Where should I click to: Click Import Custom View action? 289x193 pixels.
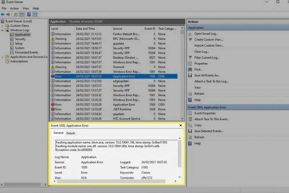pos(209,45)
